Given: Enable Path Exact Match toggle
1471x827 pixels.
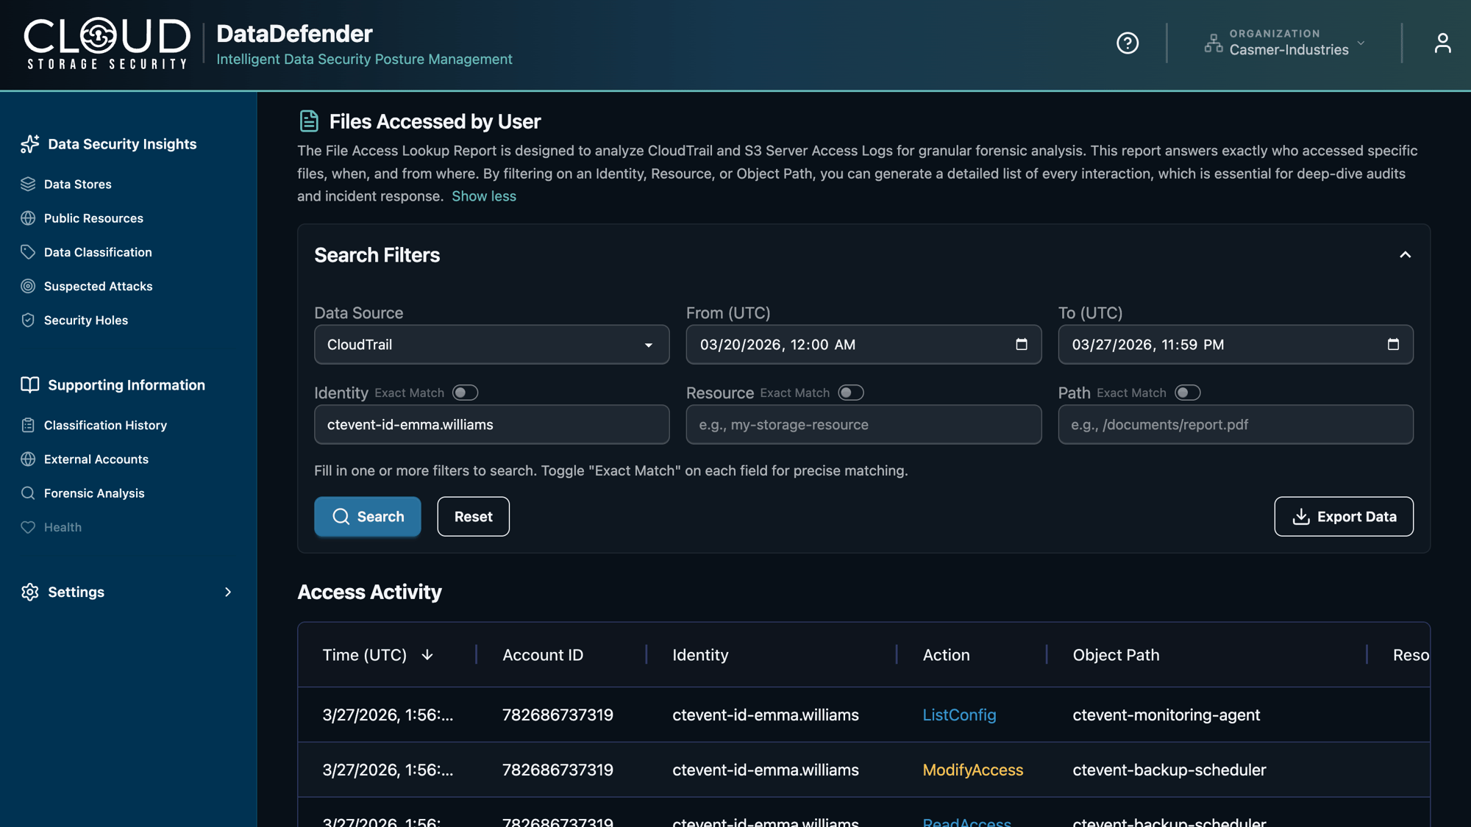Looking at the screenshot, I should coord(1187,393).
